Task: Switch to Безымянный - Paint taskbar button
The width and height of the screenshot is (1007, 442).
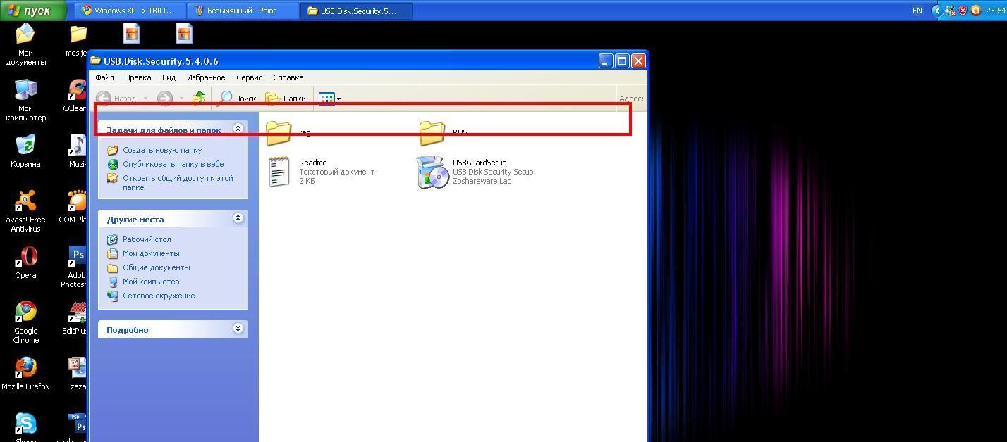Action: tap(243, 11)
